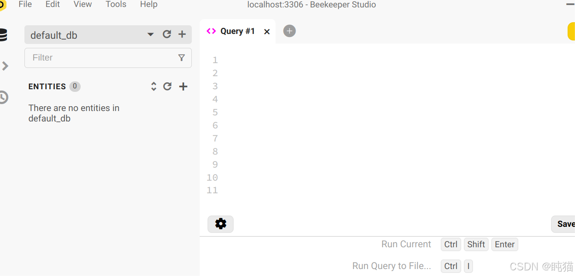Click the ENTITIES header label
The width and height of the screenshot is (575, 276).
tap(47, 87)
